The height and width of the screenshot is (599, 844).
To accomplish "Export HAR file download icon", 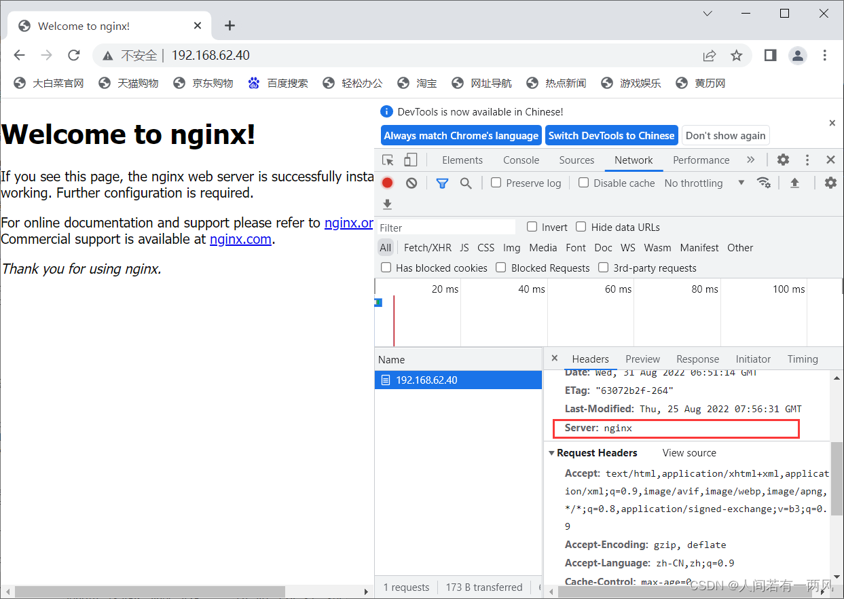I will [387, 204].
